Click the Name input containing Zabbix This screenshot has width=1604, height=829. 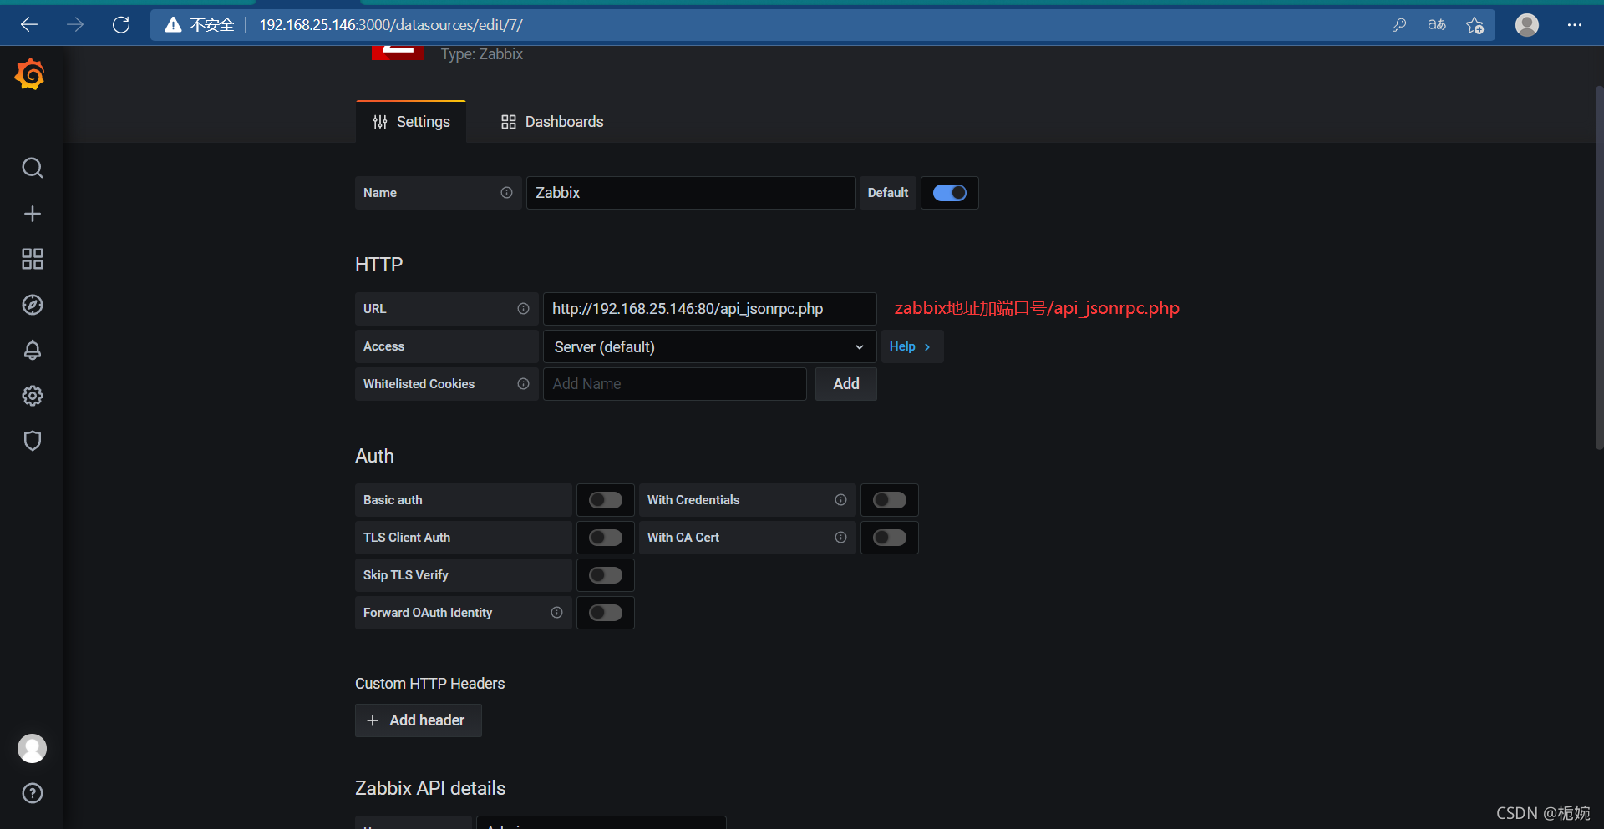691,193
